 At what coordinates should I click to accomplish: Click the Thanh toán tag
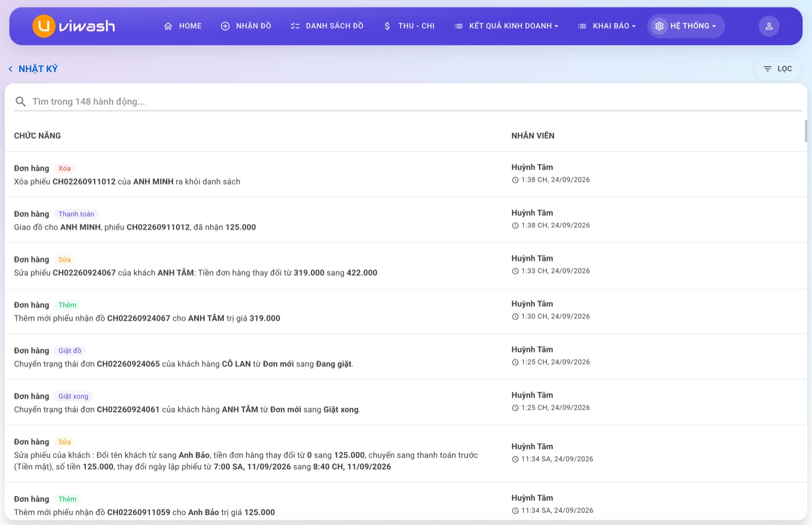(76, 214)
